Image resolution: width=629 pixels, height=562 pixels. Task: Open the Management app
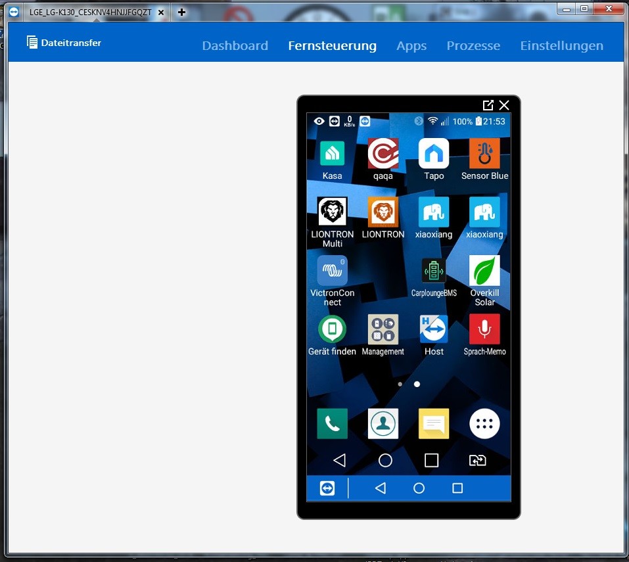coord(383,329)
